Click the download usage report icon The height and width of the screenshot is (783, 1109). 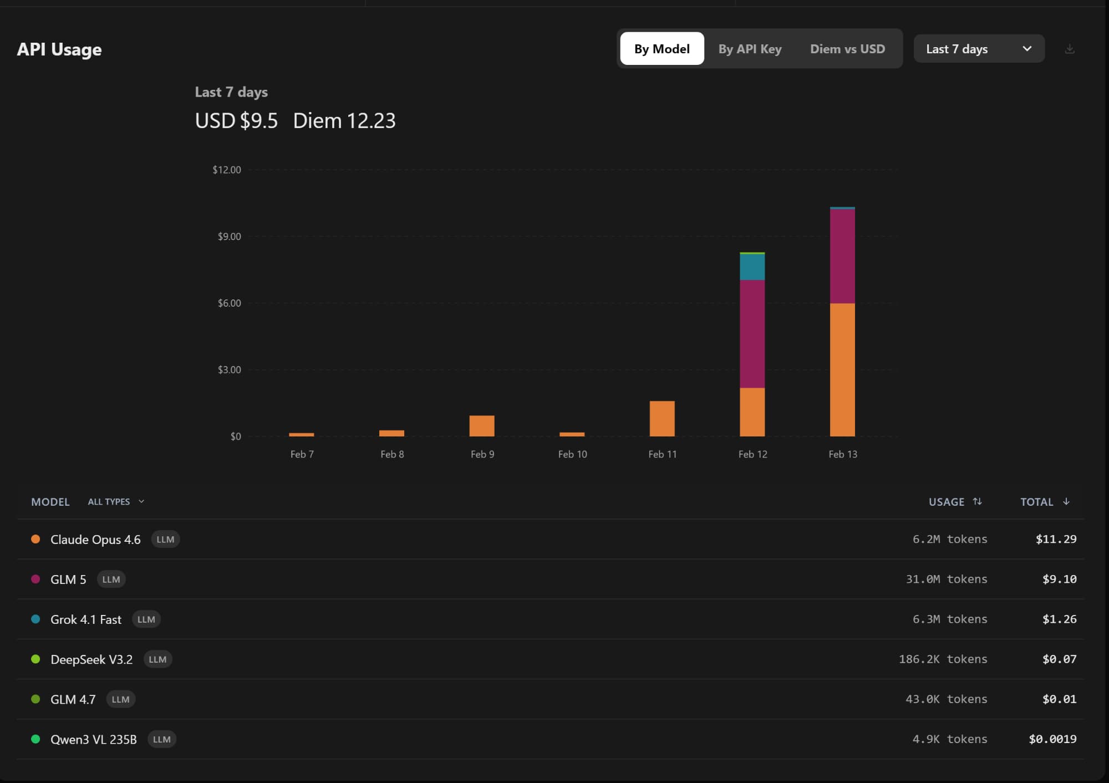[1070, 49]
